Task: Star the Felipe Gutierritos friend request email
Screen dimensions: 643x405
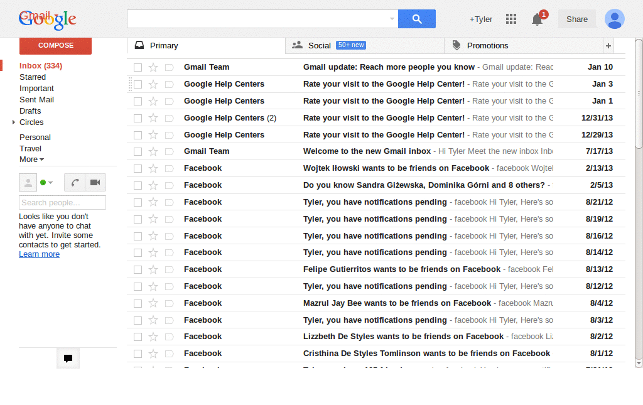Action: coord(153,270)
